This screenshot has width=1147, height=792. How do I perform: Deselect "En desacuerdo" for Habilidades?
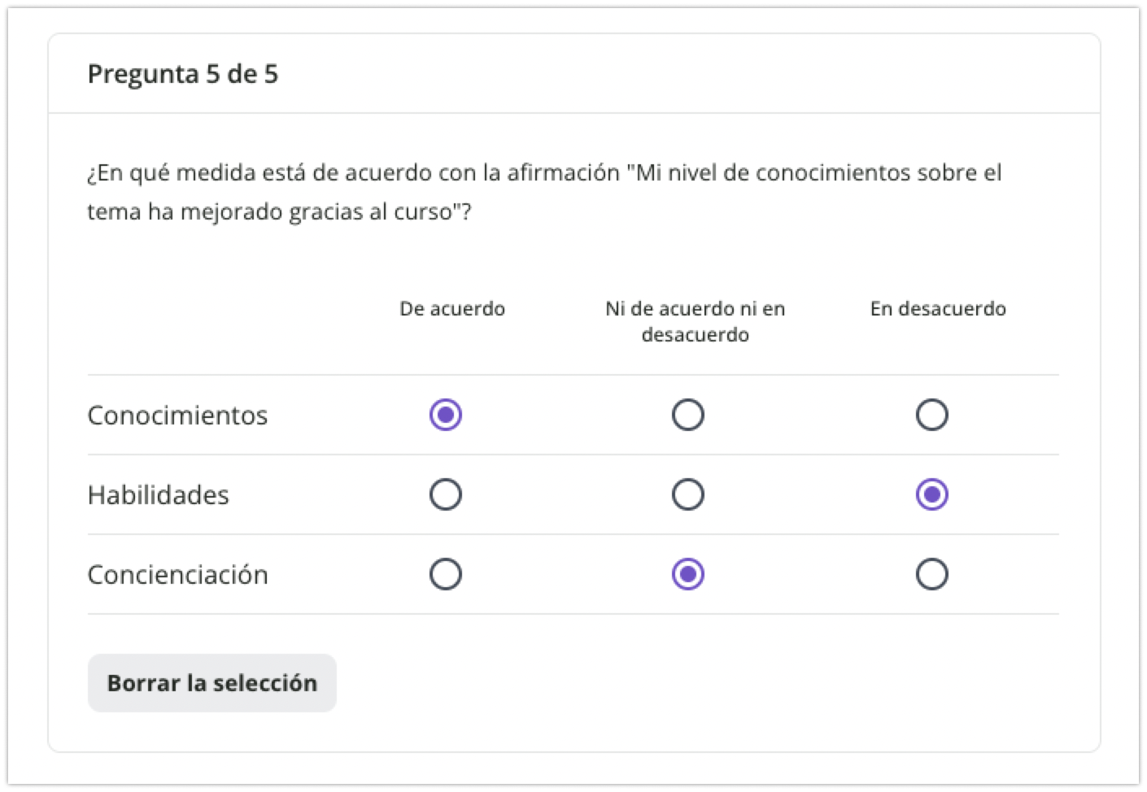point(932,494)
